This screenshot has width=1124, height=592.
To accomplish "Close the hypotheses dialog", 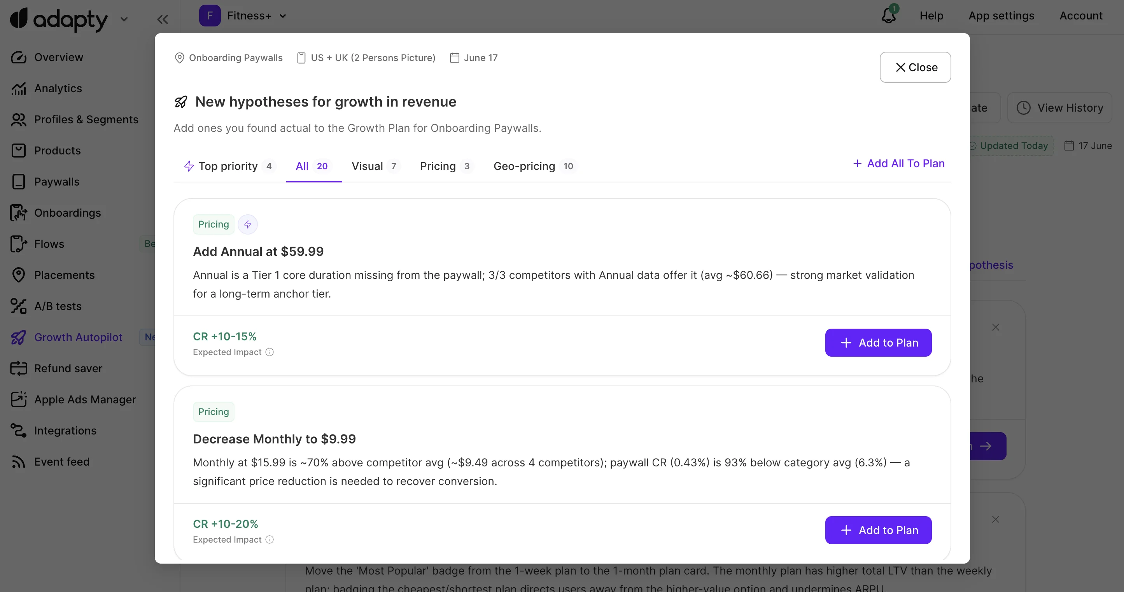I will 915,67.
